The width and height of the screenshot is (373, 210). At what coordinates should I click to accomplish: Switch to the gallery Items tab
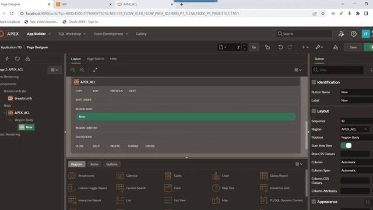(94, 164)
